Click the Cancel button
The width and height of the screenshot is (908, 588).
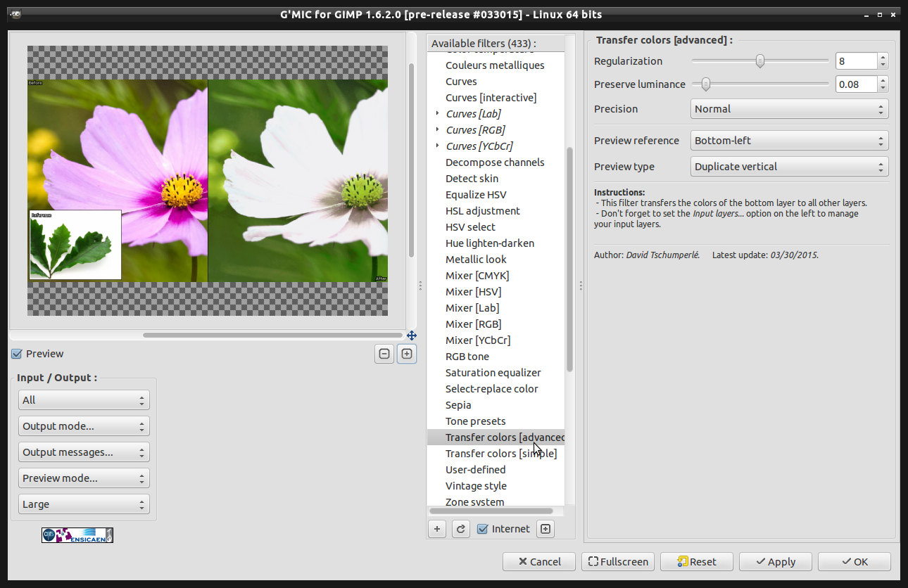539,561
